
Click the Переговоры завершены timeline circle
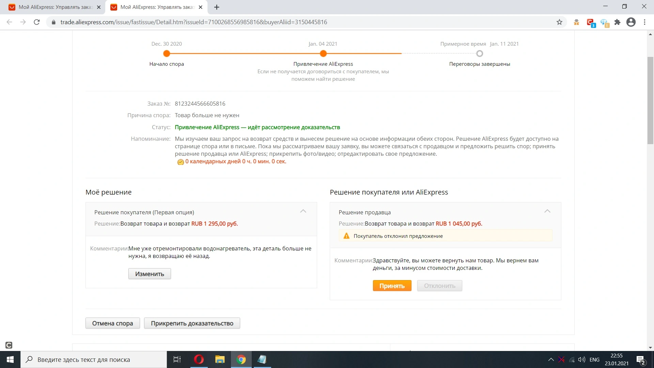click(x=480, y=53)
